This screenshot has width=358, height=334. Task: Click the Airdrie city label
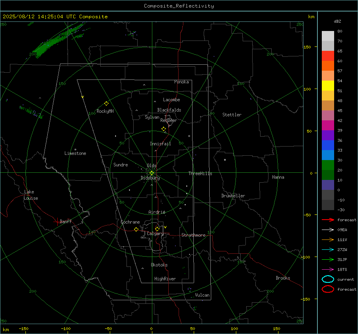coord(157,212)
